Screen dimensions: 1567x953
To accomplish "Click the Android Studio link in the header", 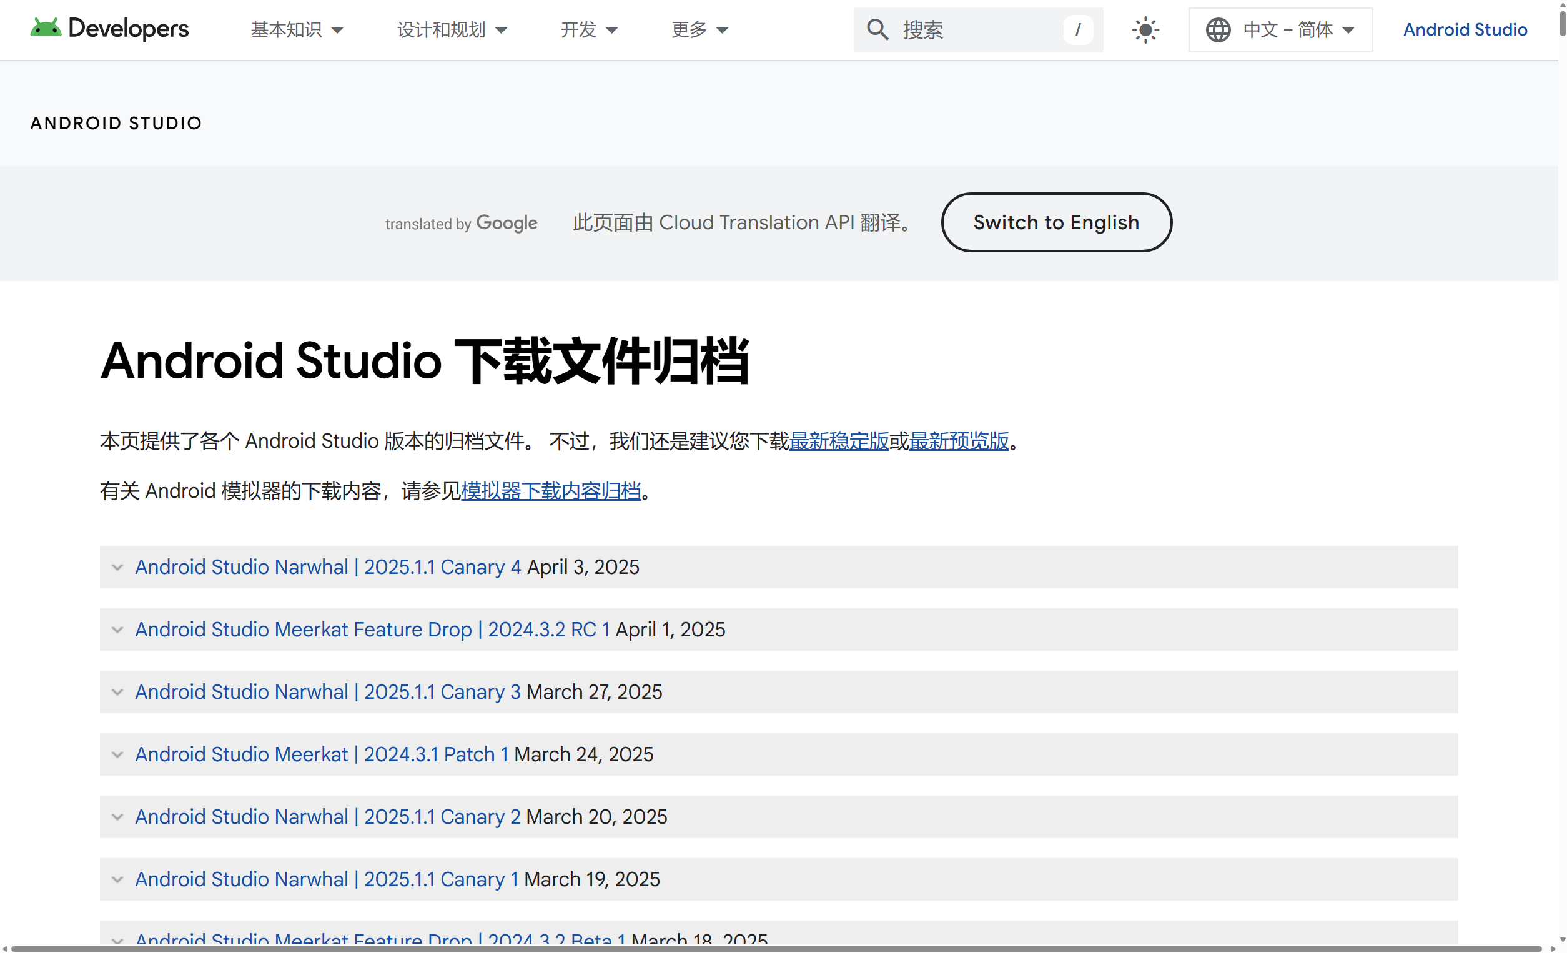I will [1465, 29].
